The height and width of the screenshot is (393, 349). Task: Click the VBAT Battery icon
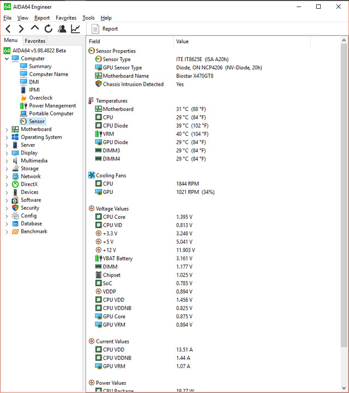pos(99,258)
